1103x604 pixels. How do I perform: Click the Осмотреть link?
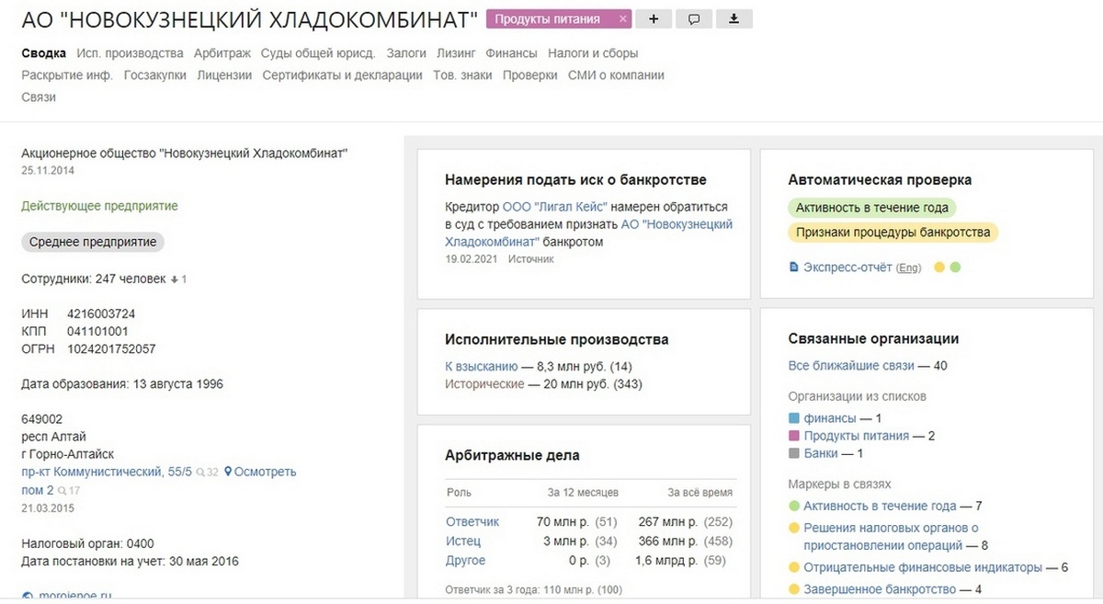click(266, 472)
